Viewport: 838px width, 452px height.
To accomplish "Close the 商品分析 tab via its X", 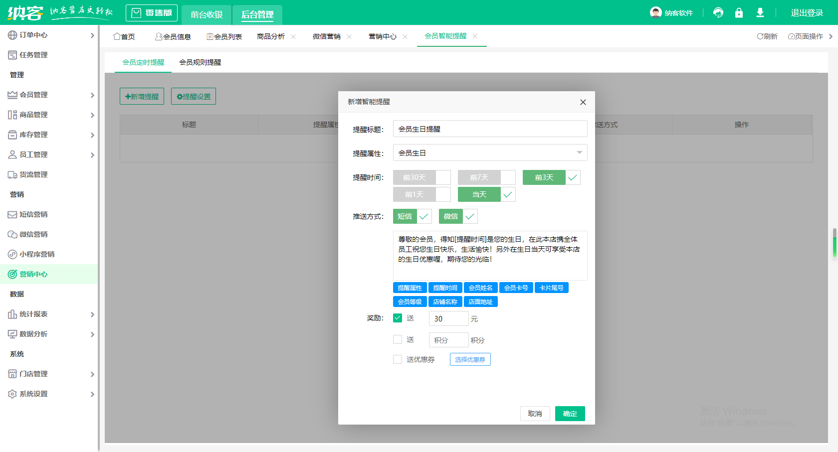I will point(293,36).
